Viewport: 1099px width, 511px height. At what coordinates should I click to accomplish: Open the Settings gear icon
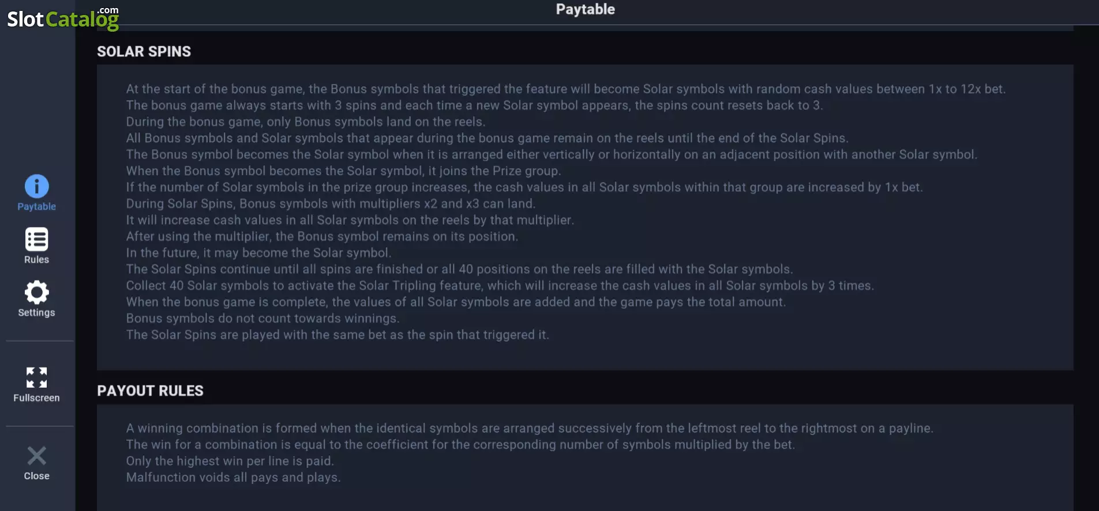(36, 292)
